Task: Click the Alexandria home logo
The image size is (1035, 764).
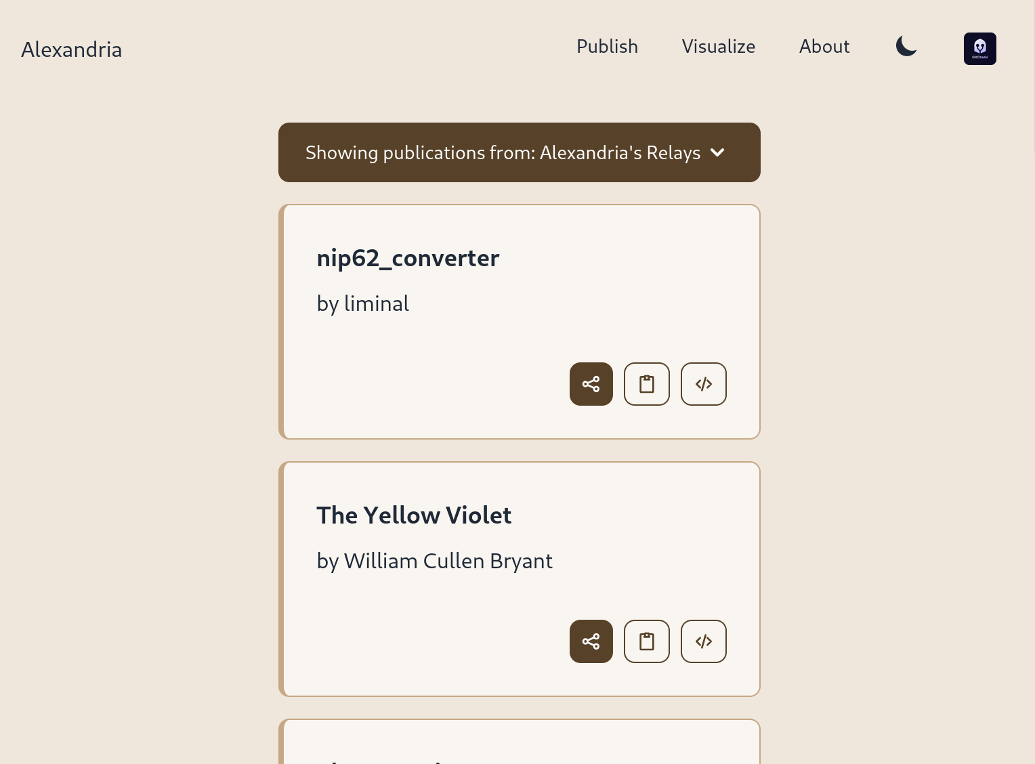Action: click(x=72, y=49)
